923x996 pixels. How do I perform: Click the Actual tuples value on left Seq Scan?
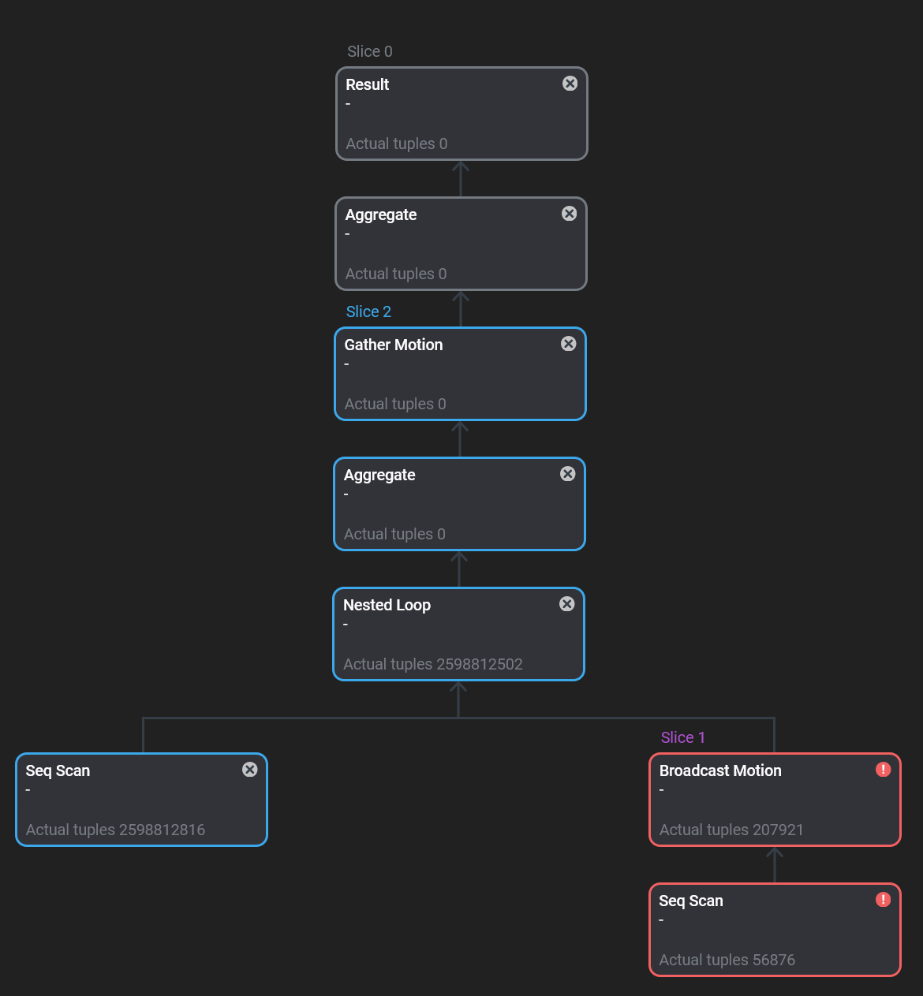pyautogui.click(x=115, y=830)
